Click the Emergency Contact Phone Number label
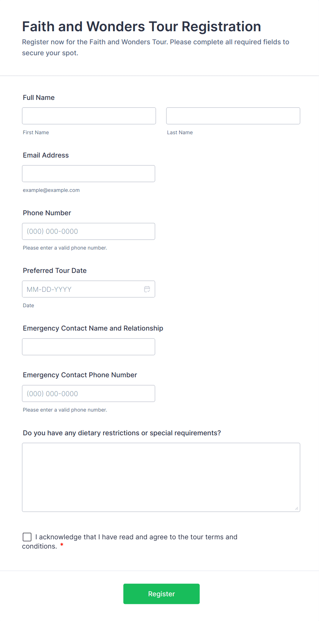The image size is (319, 621). pos(80,375)
